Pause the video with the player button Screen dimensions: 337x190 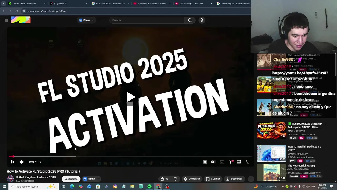tap(12, 162)
